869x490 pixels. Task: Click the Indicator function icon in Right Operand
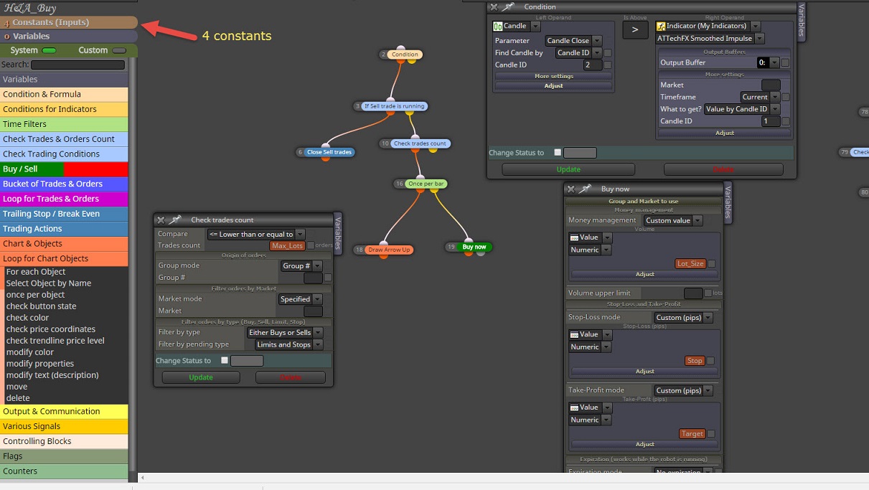[x=661, y=26]
